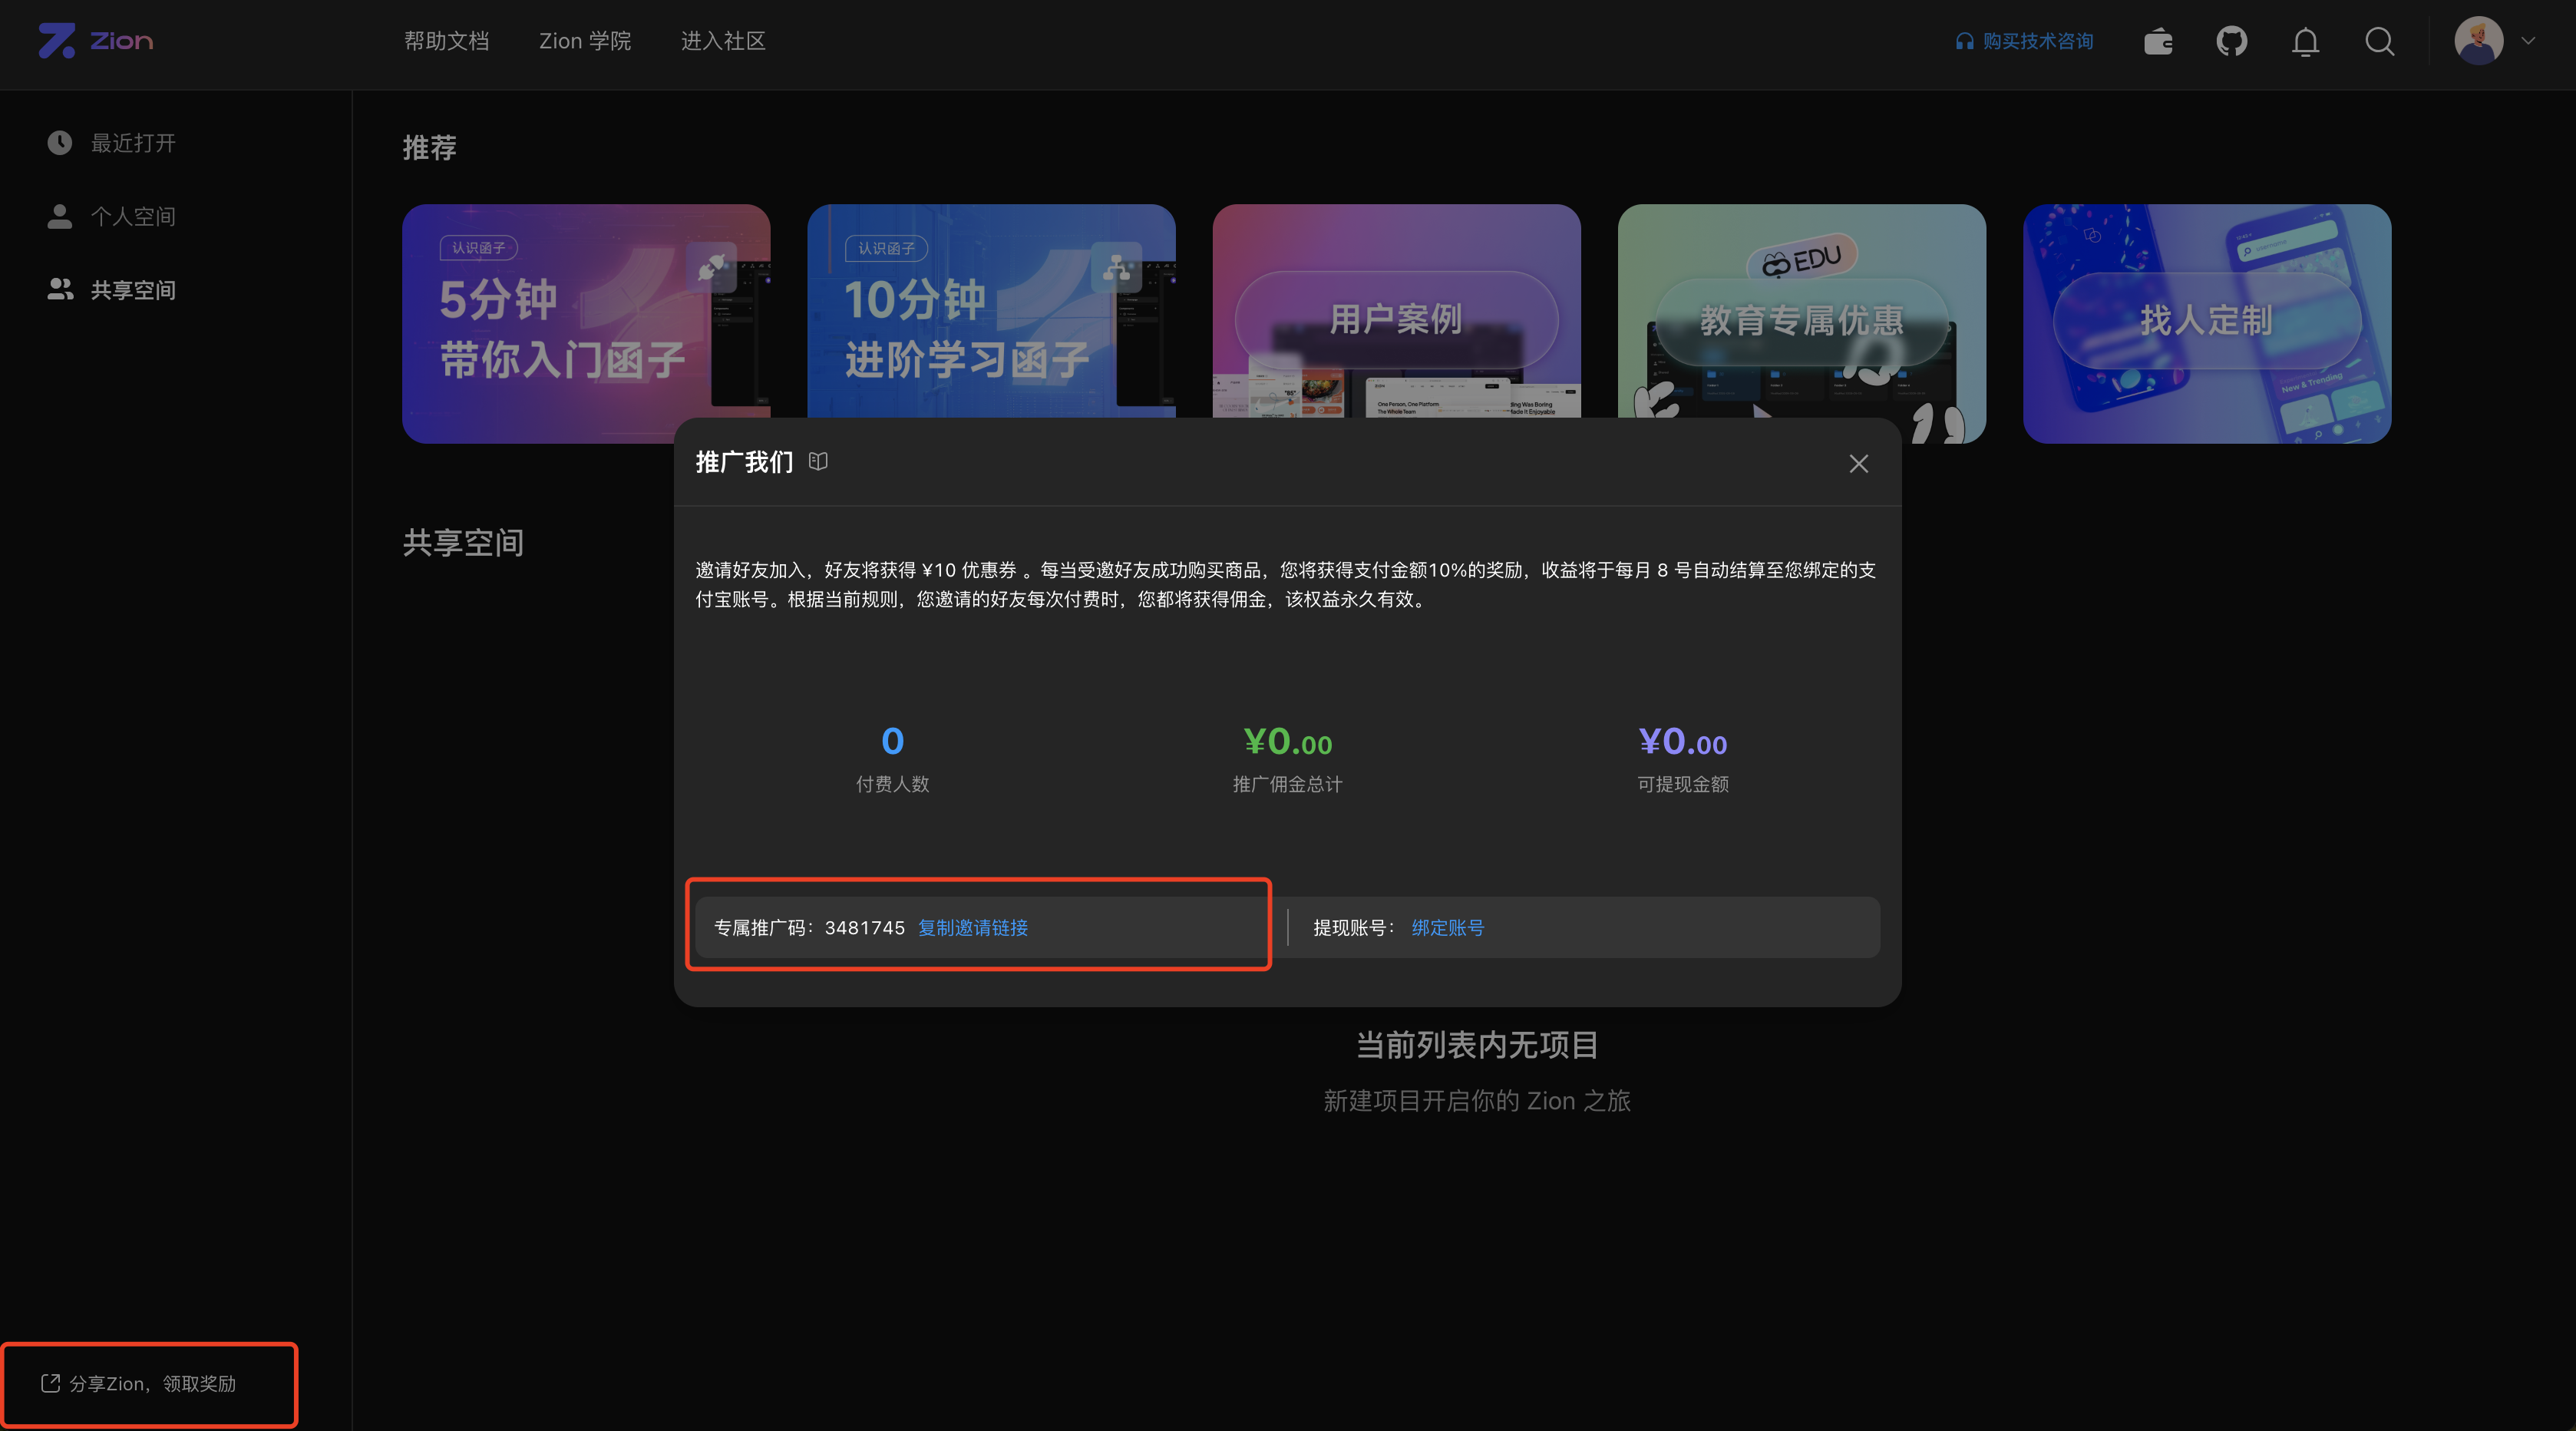Click the person icon beside 个人空间
This screenshot has width=2576, height=1431.
pos(60,216)
